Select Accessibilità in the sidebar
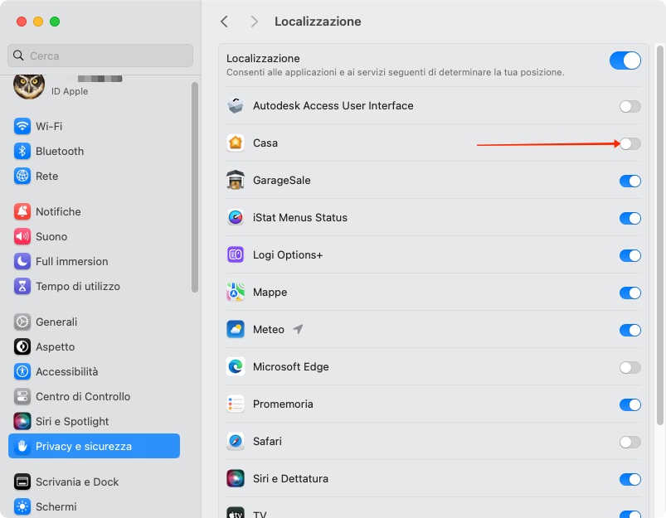The height and width of the screenshot is (518, 666). point(66,371)
